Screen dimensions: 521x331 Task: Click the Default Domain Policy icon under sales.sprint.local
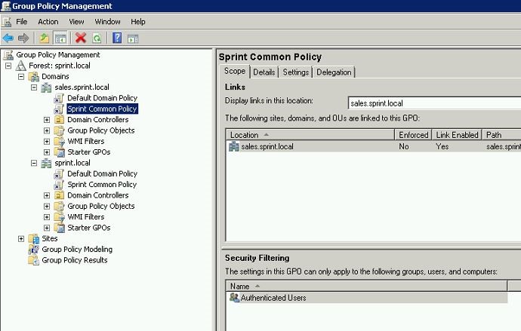pos(59,98)
